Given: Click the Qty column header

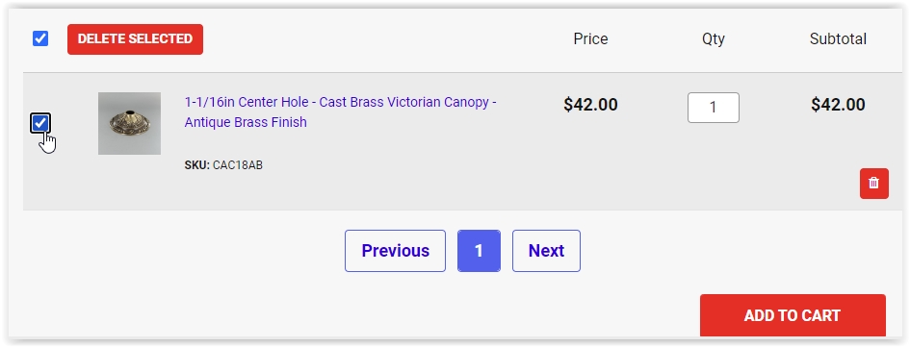Looking at the screenshot, I should pyautogui.click(x=714, y=38).
